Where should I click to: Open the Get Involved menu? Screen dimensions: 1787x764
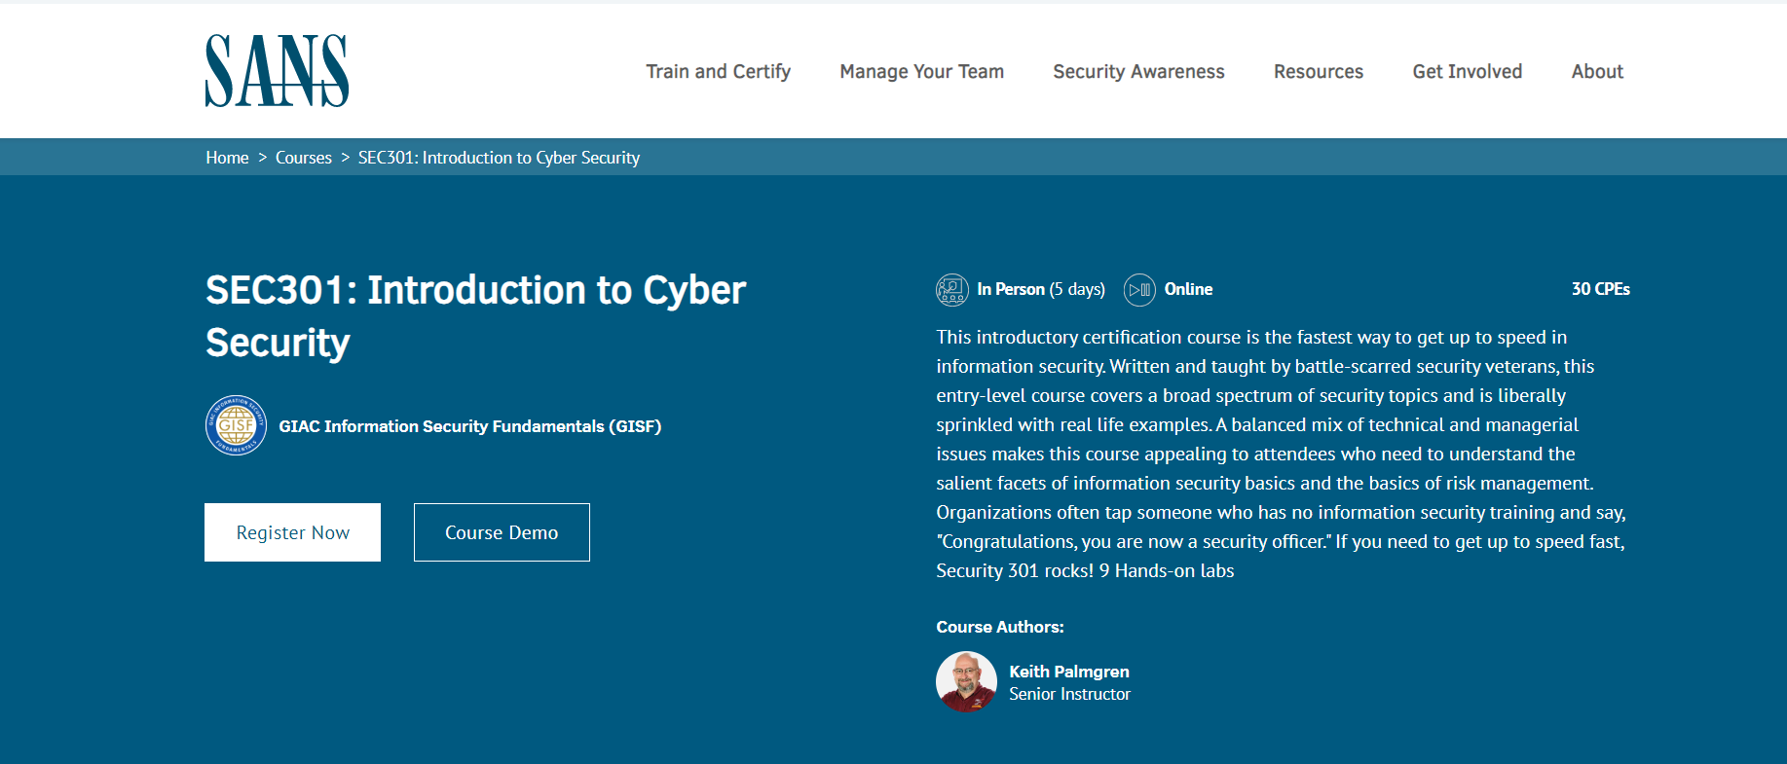point(1467,71)
